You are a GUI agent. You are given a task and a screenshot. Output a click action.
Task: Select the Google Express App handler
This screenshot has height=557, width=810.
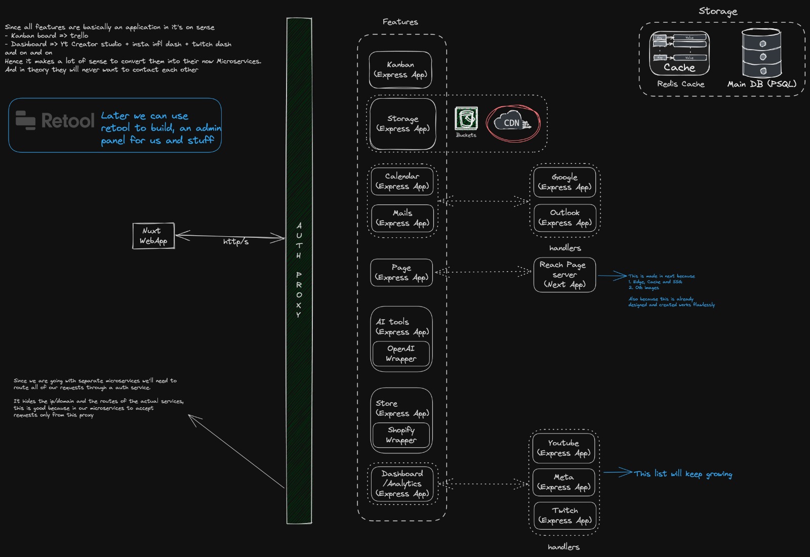point(564,182)
